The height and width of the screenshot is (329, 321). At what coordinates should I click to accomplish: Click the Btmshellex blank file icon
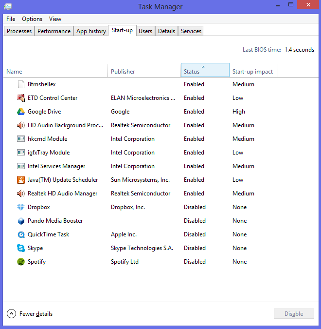pos(21,84)
